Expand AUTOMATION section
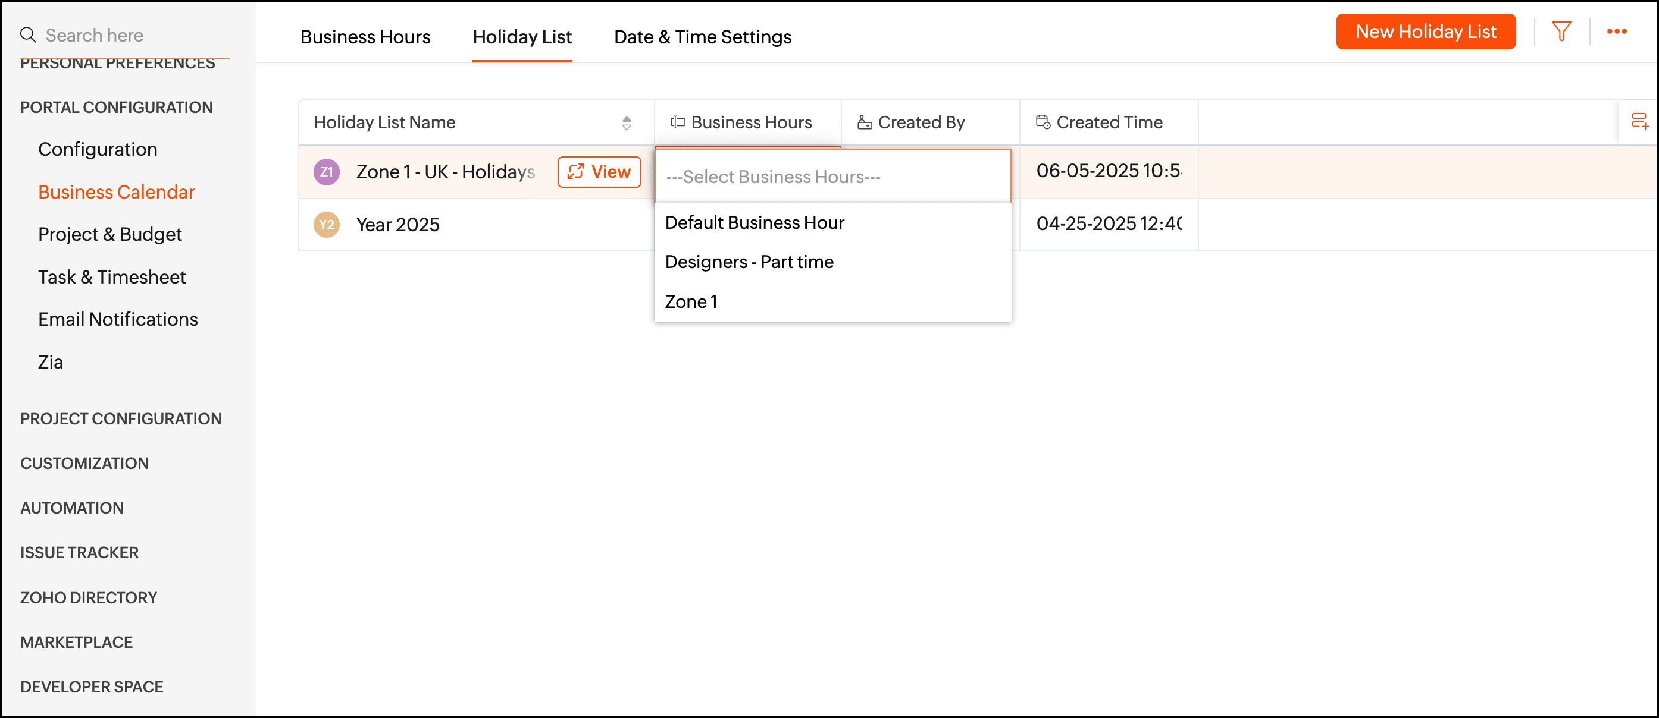1659x718 pixels. point(72,508)
